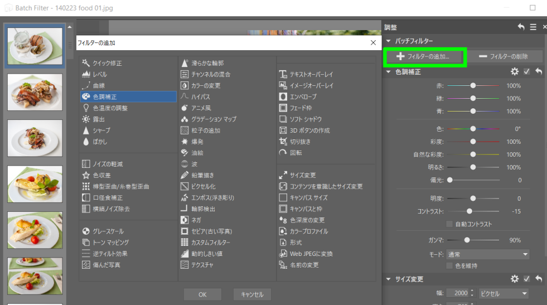This screenshot has width=547, height=305.
Task: Choose the レベル filter icon
Action: [86, 74]
